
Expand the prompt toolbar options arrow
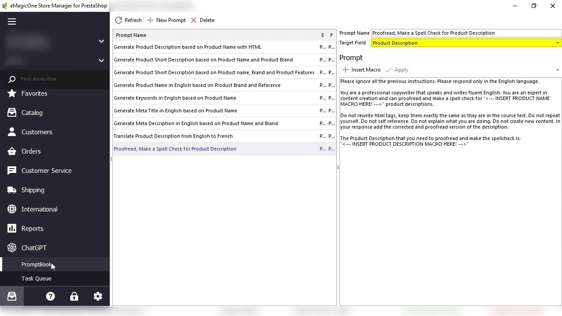558,70
